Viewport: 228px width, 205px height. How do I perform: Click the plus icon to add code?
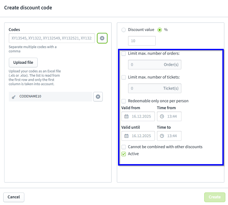tap(102, 38)
